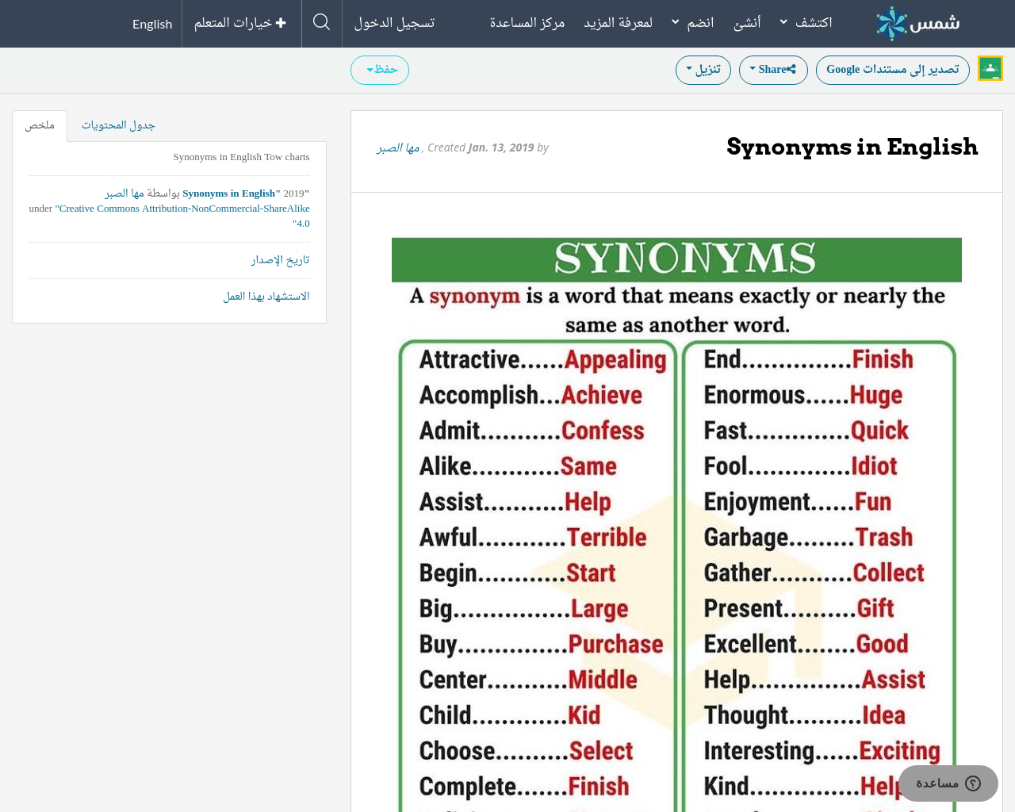
Task: Click the Shams logo in the header
Action: 917,24
